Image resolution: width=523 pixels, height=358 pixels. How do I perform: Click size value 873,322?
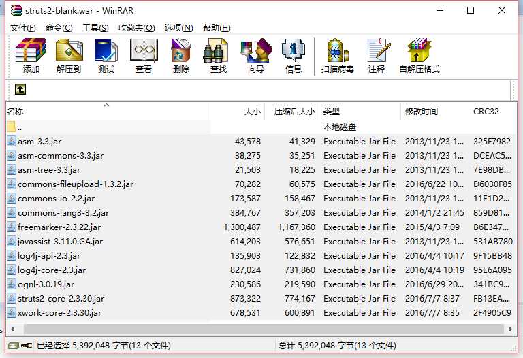coord(245,298)
